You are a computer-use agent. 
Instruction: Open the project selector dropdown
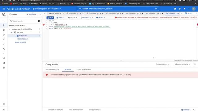click(47, 9)
